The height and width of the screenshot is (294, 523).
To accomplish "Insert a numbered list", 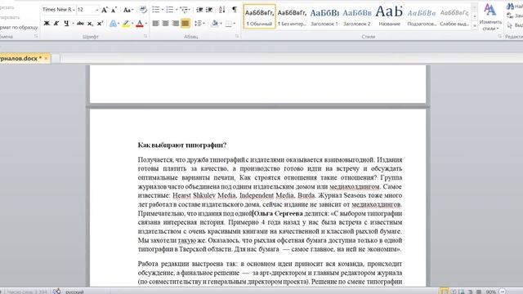I will click(169, 10).
